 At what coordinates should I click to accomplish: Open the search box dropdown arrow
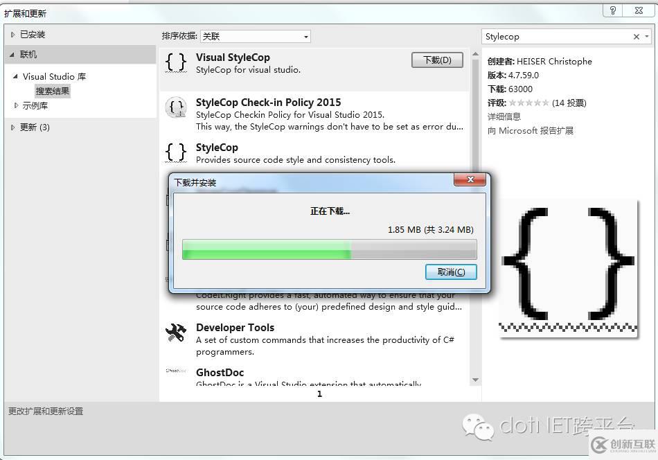tap(647, 37)
